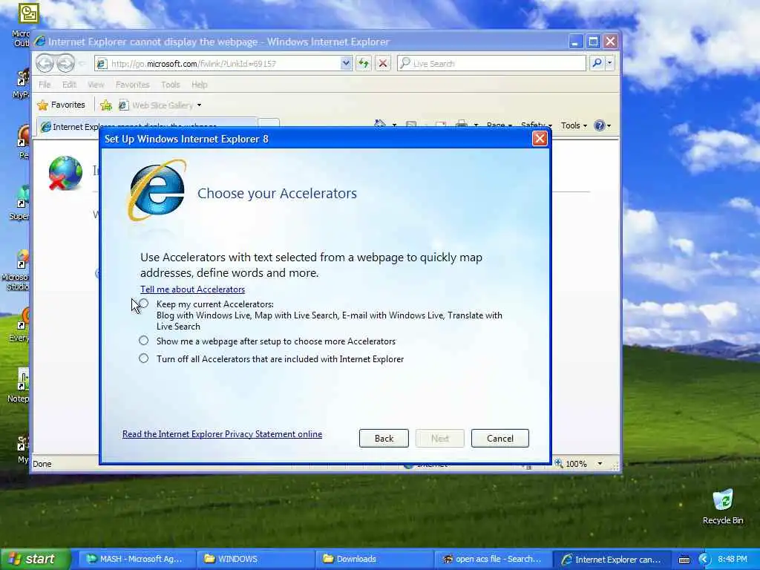
Task: Click the address bar URL field
Action: pyautogui.click(x=223, y=64)
